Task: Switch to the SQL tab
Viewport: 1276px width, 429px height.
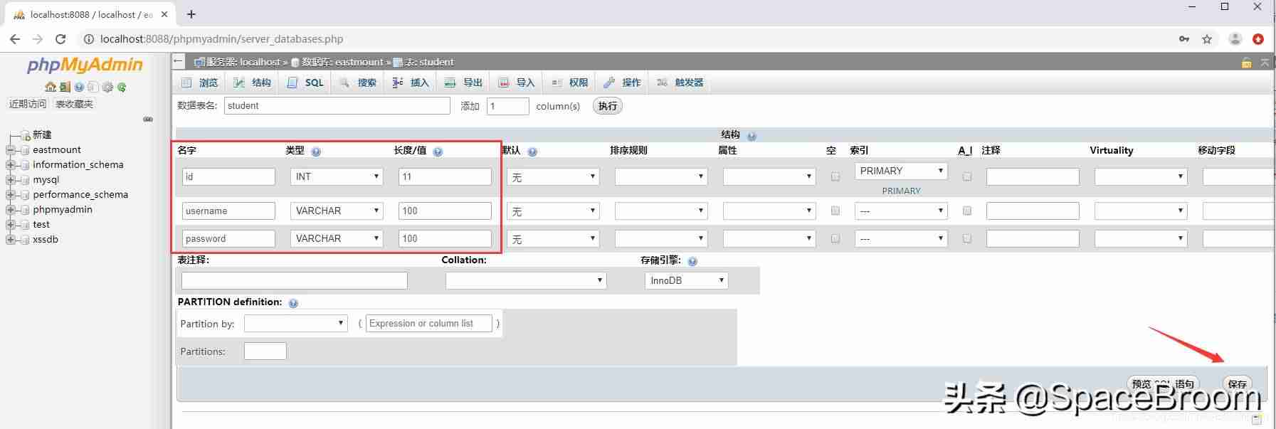Action: pos(305,83)
